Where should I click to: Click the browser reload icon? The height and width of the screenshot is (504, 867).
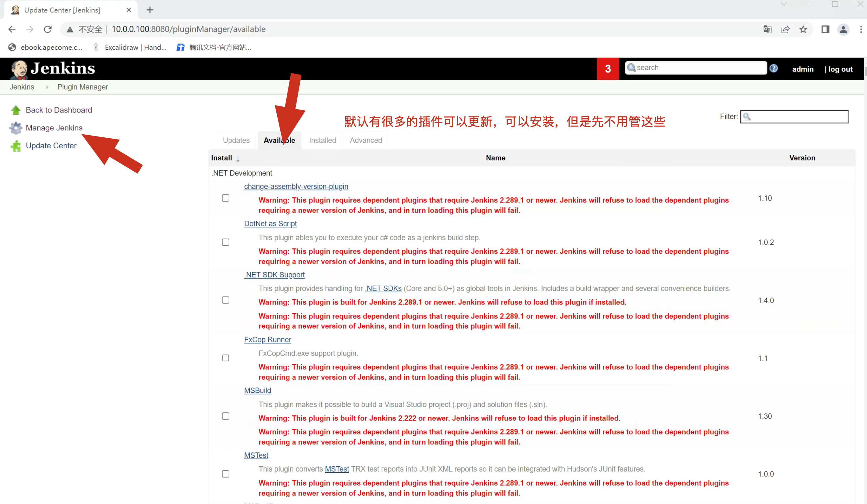(48, 29)
